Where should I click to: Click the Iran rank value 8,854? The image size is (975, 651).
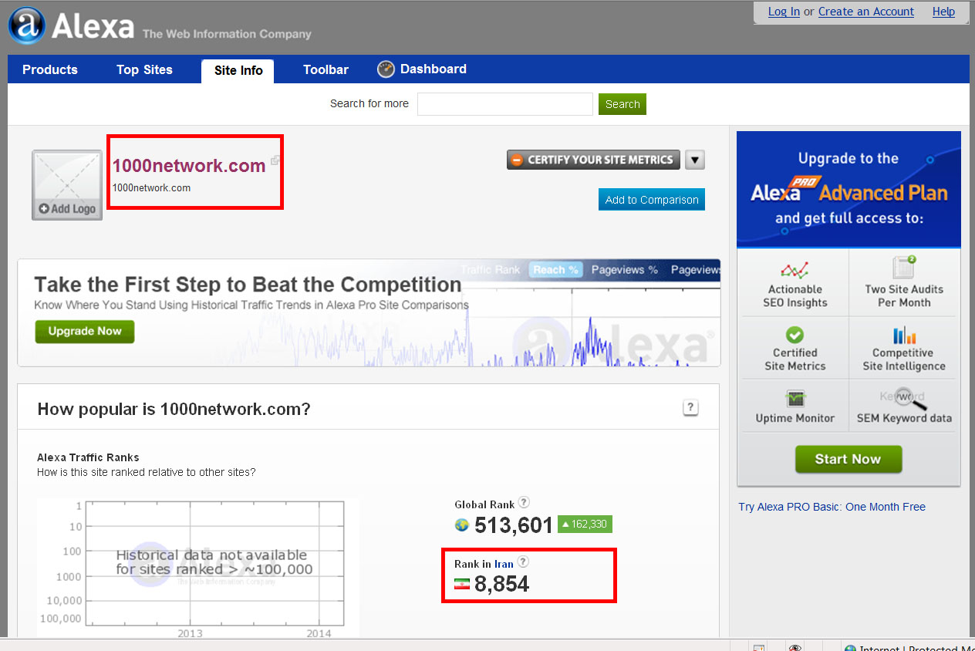502,584
